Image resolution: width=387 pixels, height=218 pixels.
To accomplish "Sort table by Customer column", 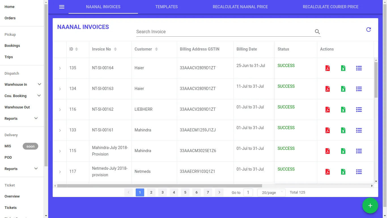I will pos(156,49).
